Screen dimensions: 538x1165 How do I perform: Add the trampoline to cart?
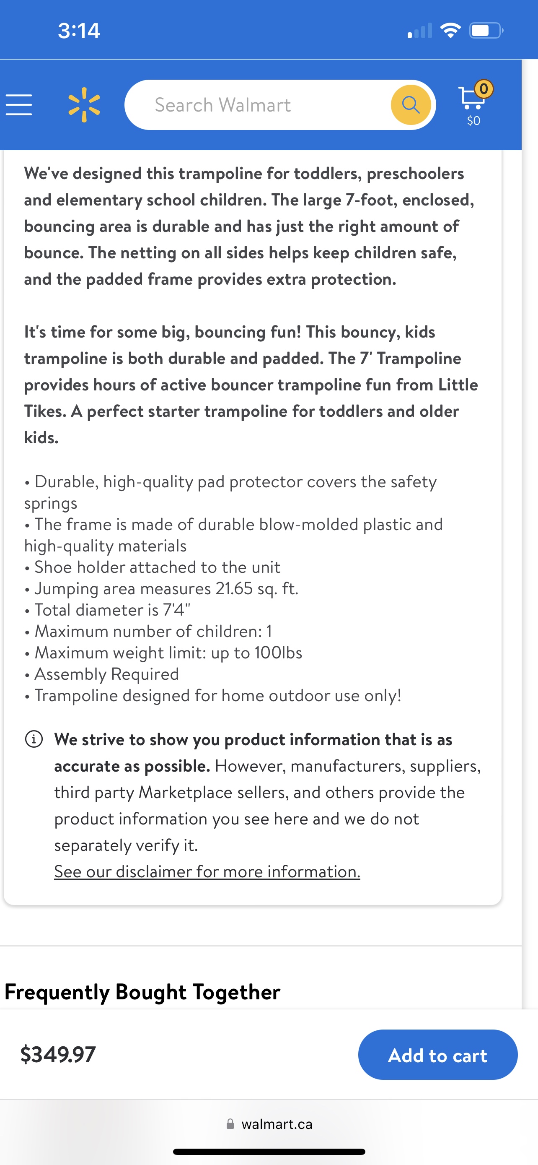(438, 1055)
